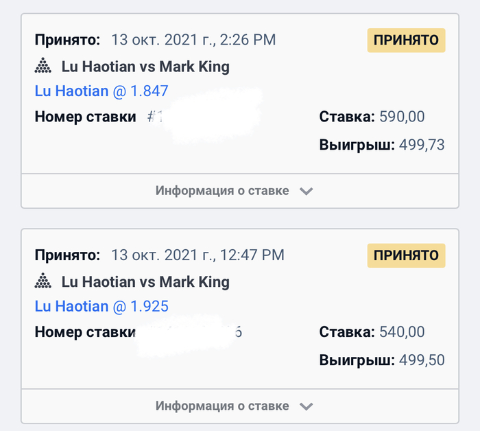Click the ПРИНЯТО badge on the 2:26 PM bet
Image resolution: width=480 pixels, height=431 pixels.
[x=406, y=40]
